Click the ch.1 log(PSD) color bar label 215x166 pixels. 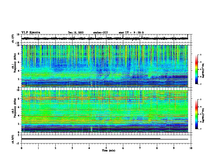pos(203,71)
